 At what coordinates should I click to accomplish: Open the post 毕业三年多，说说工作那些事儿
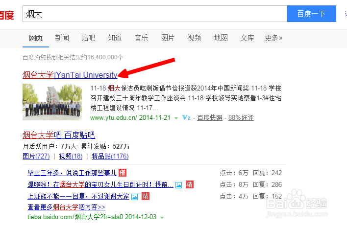pos(72,173)
